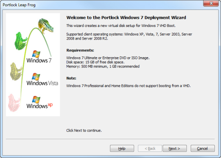Click the "This wizard creates" description line

tap(121, 26)
